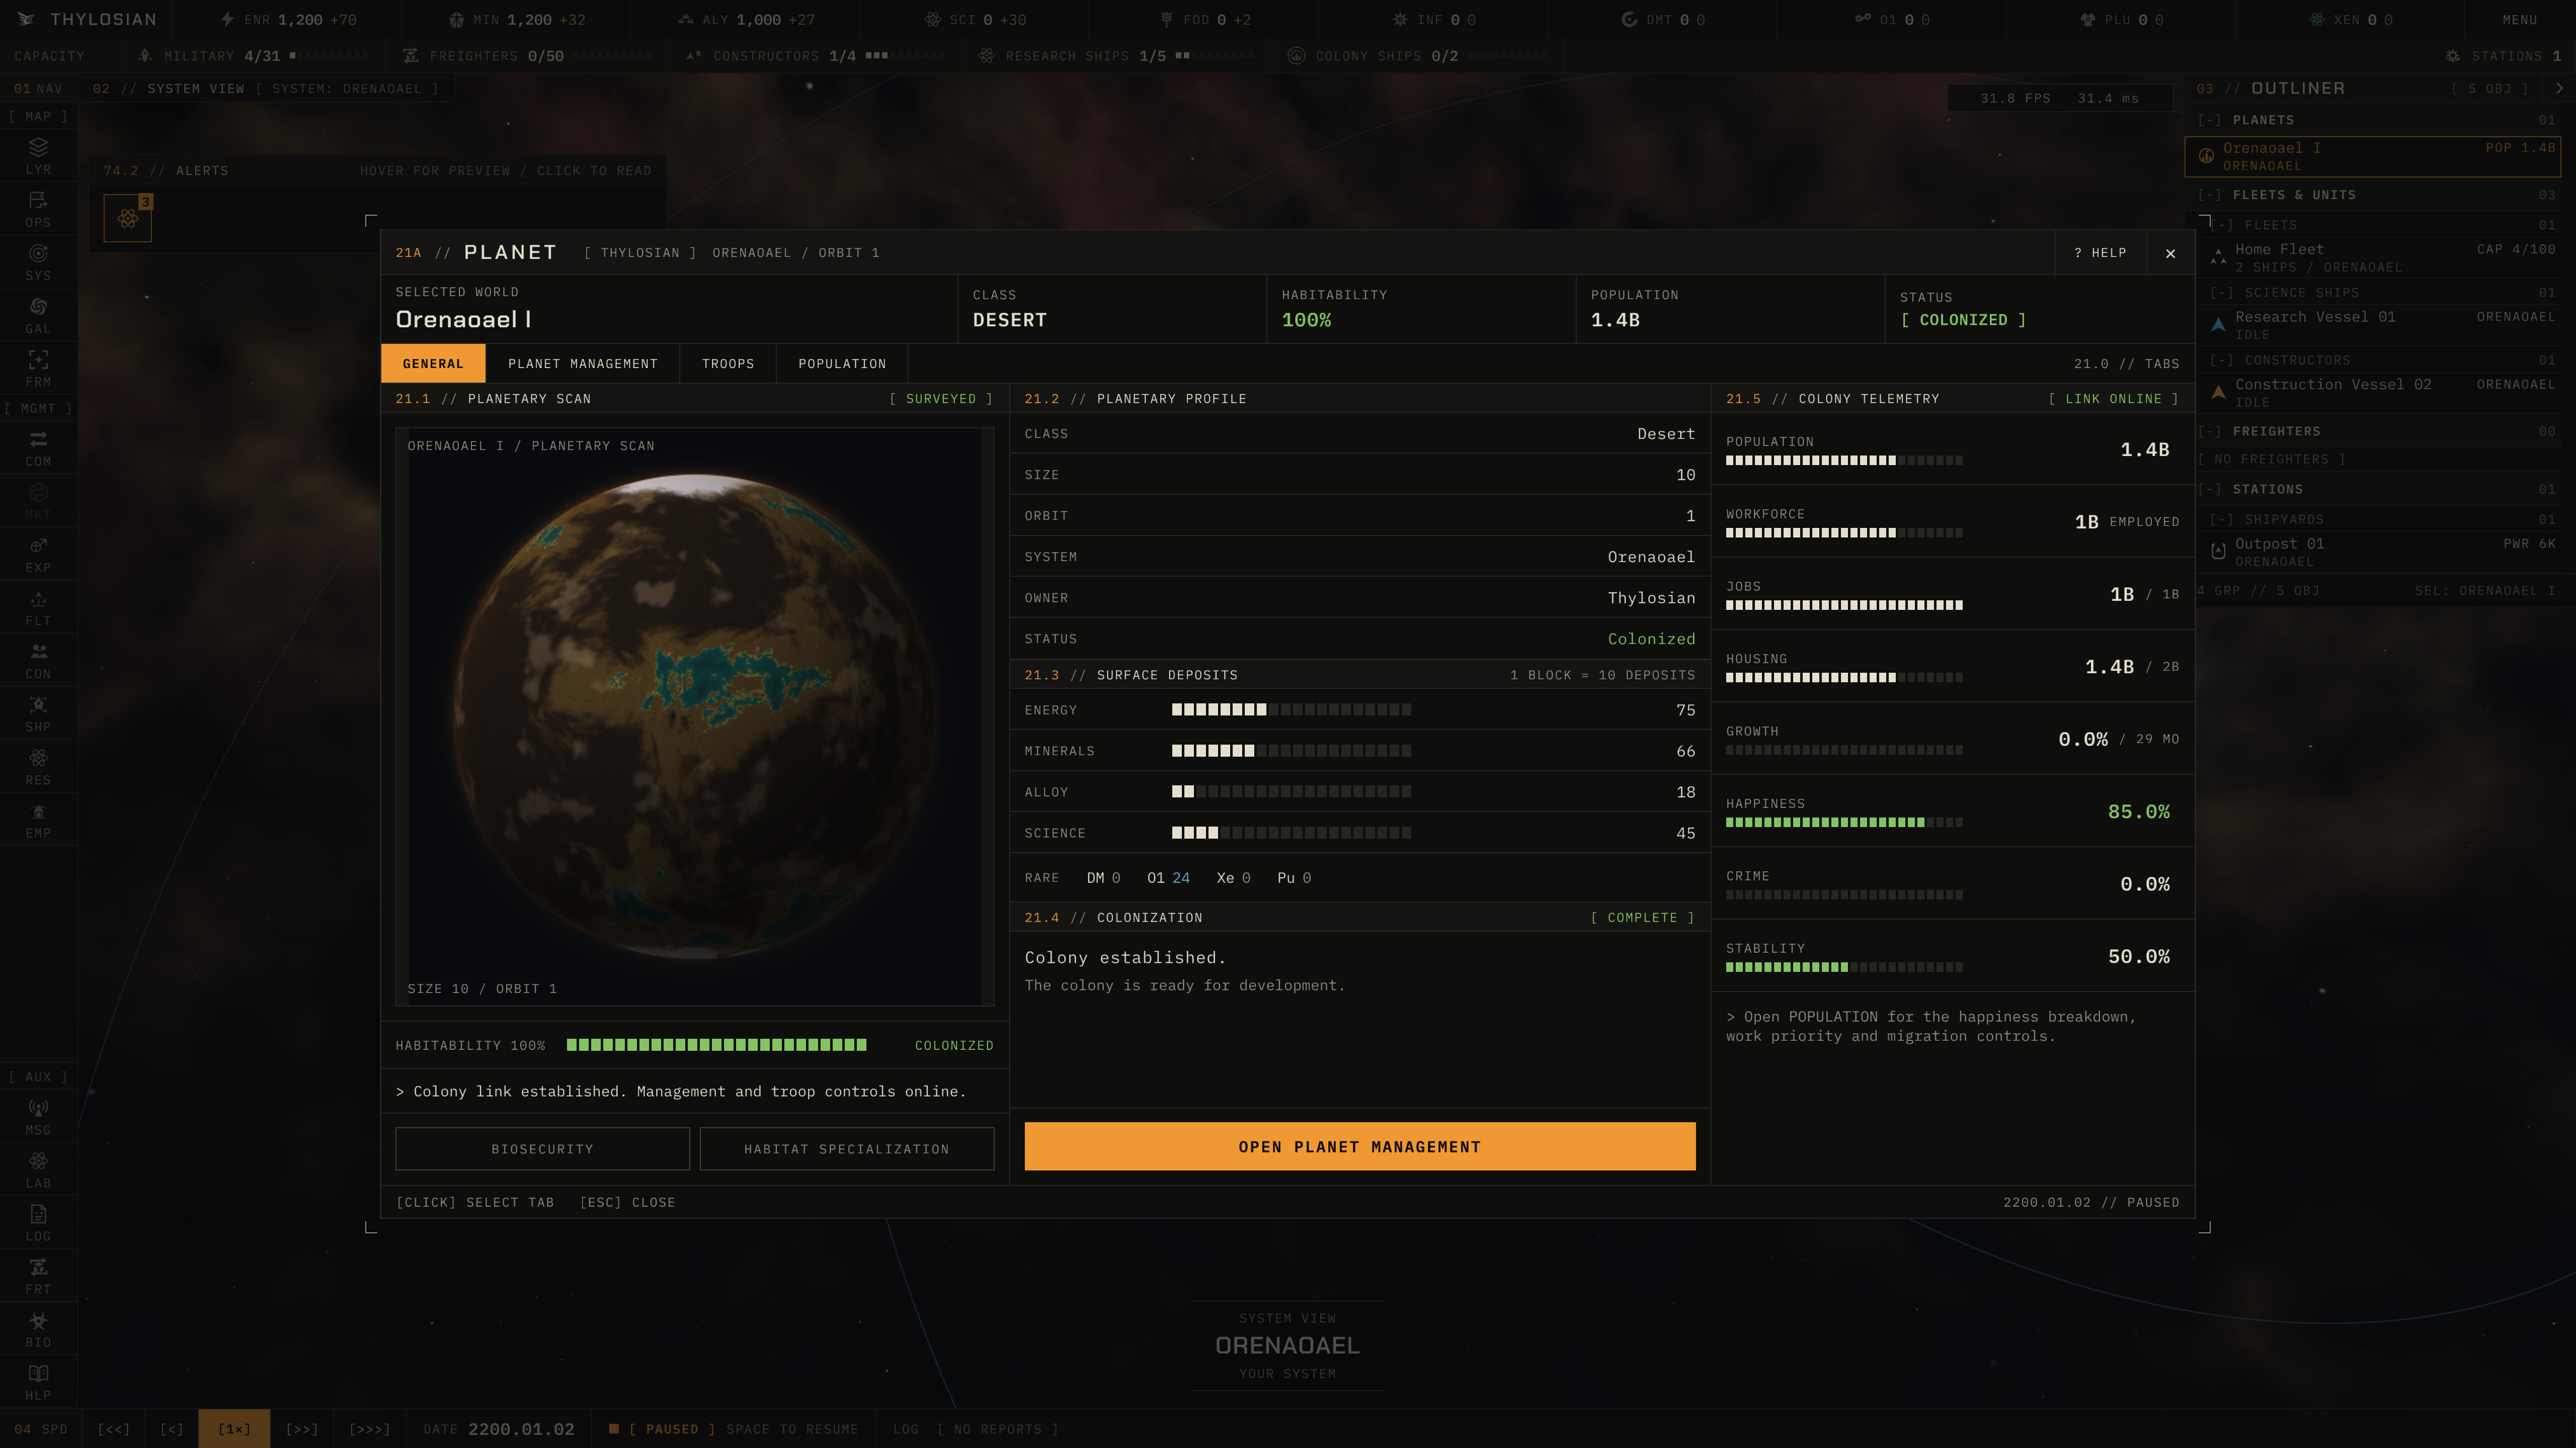Open the OPS operations sidebar icon

coord(38,209)
